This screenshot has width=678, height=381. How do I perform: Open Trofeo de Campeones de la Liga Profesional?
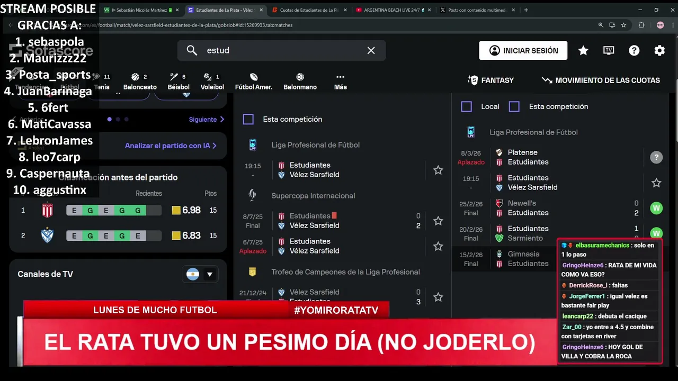pos(345,272)
